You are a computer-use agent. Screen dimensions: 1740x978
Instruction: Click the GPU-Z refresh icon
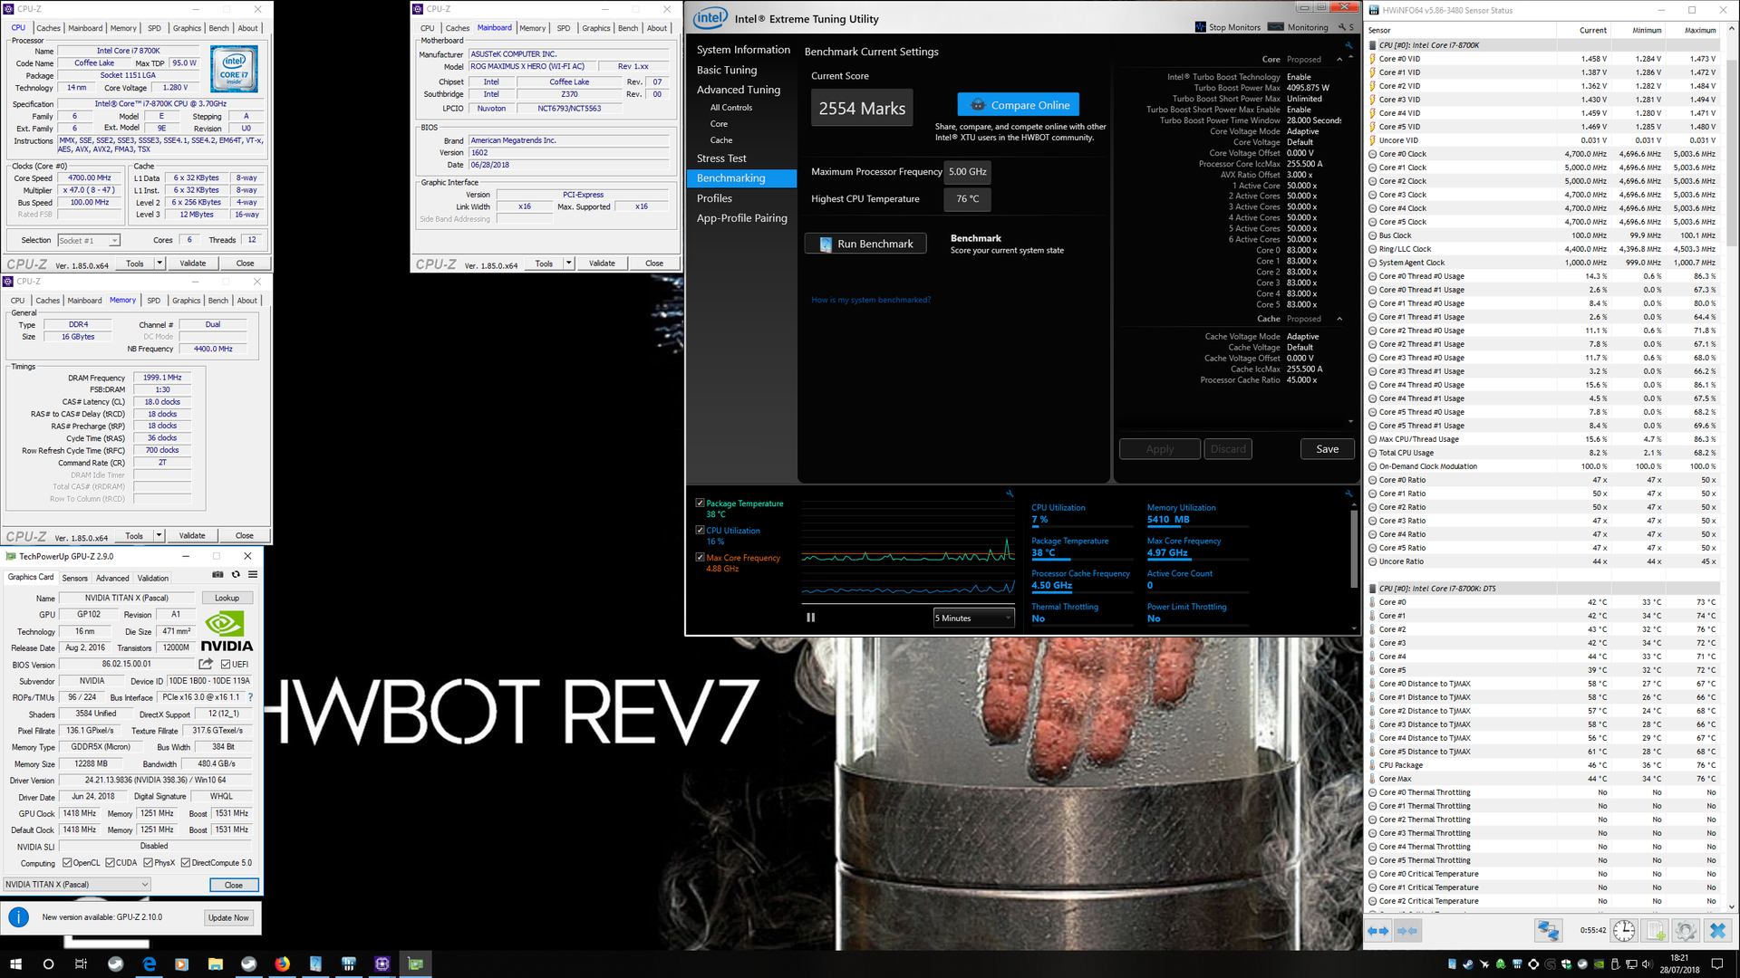[x=236, y=574]
